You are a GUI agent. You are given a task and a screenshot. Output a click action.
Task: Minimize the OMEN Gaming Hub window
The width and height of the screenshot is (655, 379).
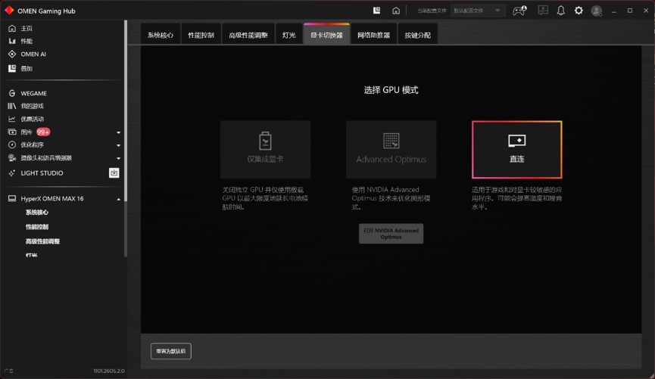point(613,11)
